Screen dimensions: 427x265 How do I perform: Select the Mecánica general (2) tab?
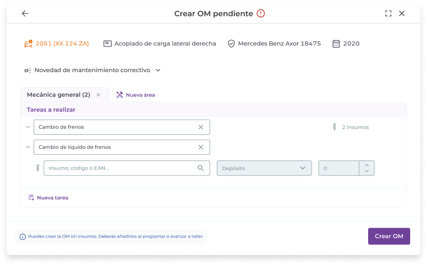click(58, 95)
